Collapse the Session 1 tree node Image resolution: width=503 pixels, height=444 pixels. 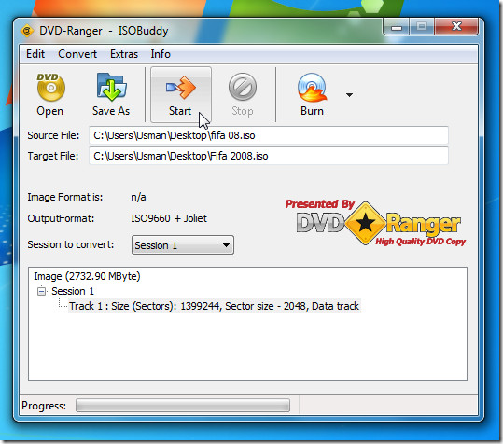[41, 291]
